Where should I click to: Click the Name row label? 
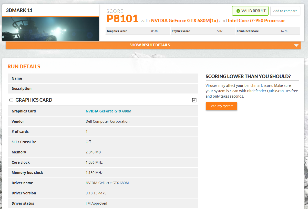click(17, 78)
